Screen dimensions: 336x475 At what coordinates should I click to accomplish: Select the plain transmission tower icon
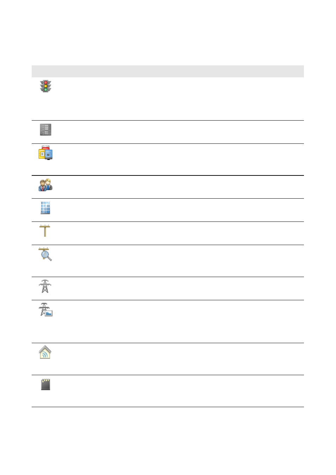45,286
